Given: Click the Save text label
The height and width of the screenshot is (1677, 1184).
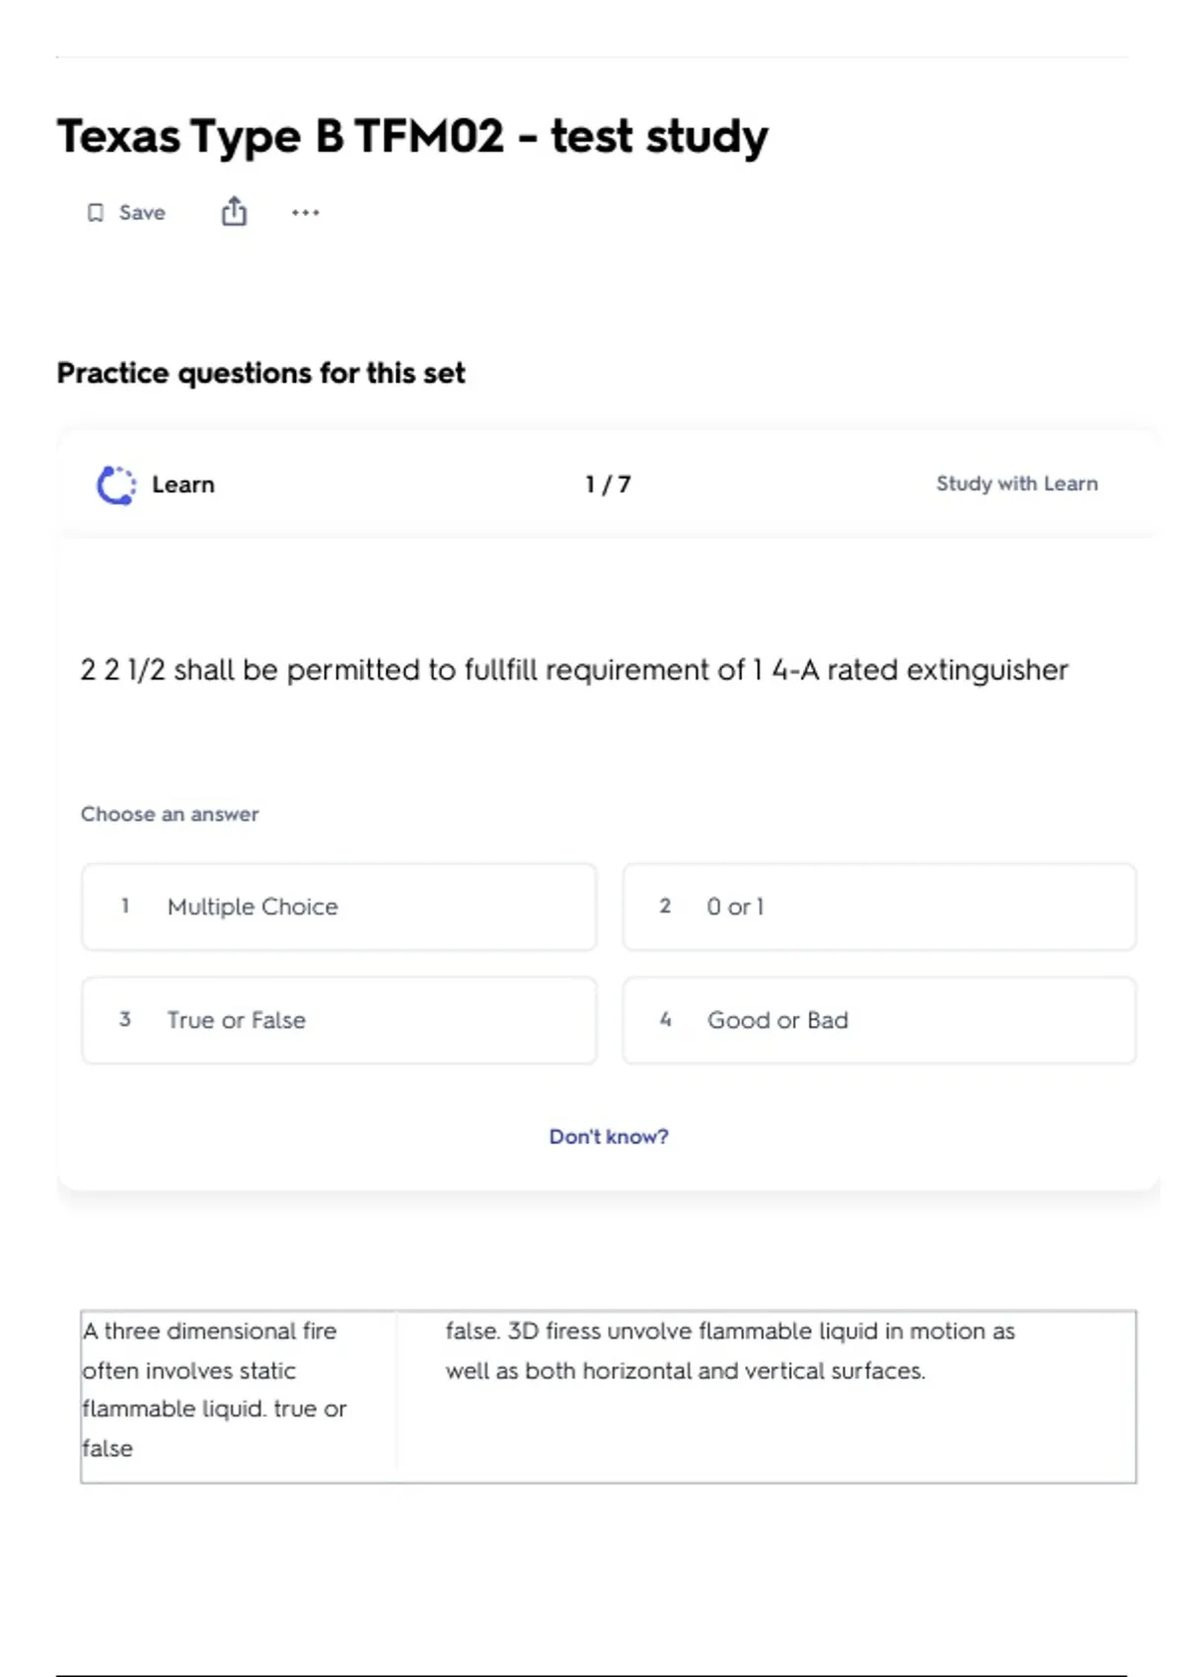Looking at the screenshot, I should point(142,213).
